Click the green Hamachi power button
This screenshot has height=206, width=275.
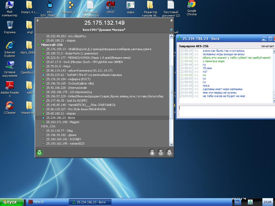point(39,152)
